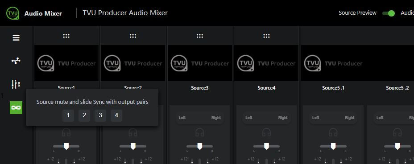
Task: Select the Source3 video preview thumbnail
Action: [200, 63]
